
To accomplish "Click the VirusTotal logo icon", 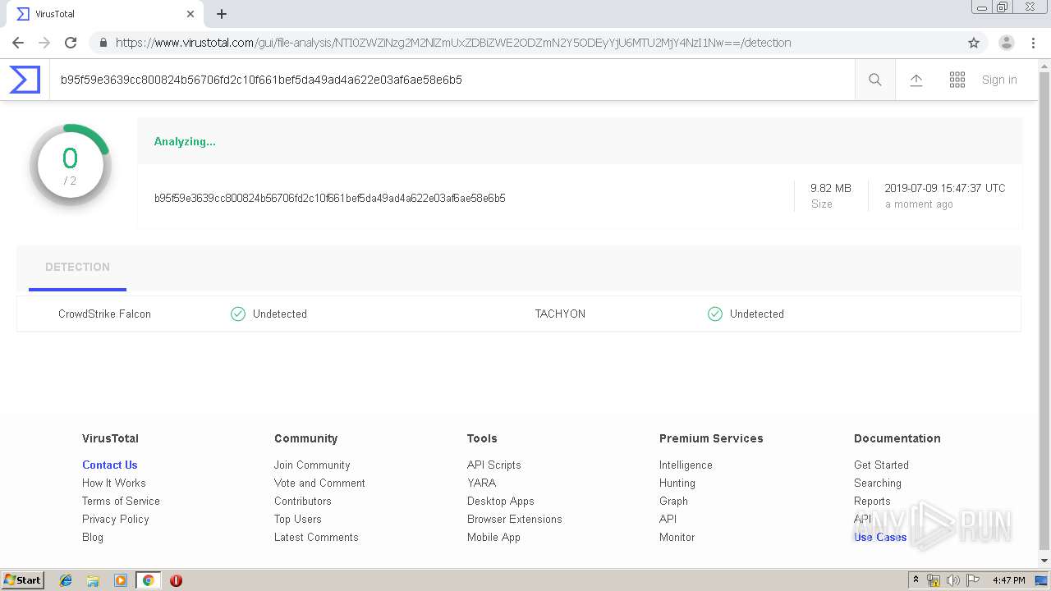I will (25, 80).
